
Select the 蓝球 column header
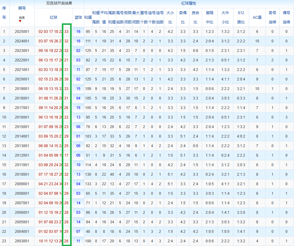click(x=78, y=18)
